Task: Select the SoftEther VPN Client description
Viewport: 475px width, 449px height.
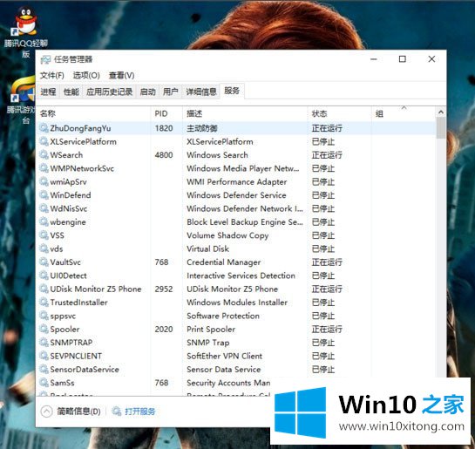Action: (225, 356)
